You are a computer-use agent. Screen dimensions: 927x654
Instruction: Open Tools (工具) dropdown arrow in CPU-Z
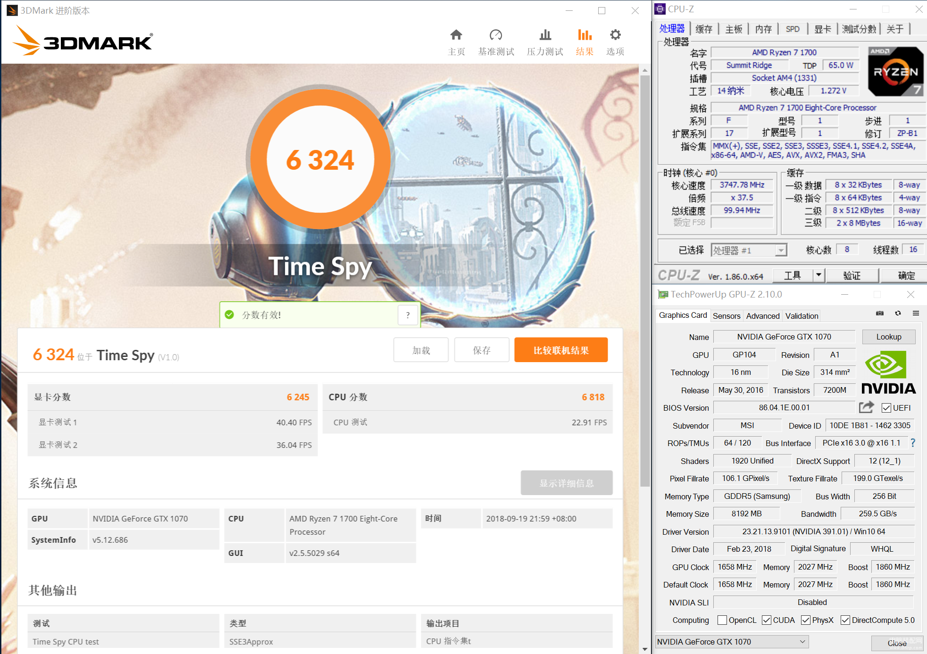tap(818, 275)
